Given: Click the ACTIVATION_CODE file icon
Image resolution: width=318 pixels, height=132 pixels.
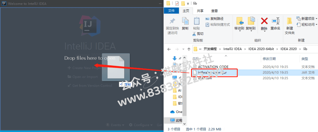Looking at the screenshot, I should [195, 67].
